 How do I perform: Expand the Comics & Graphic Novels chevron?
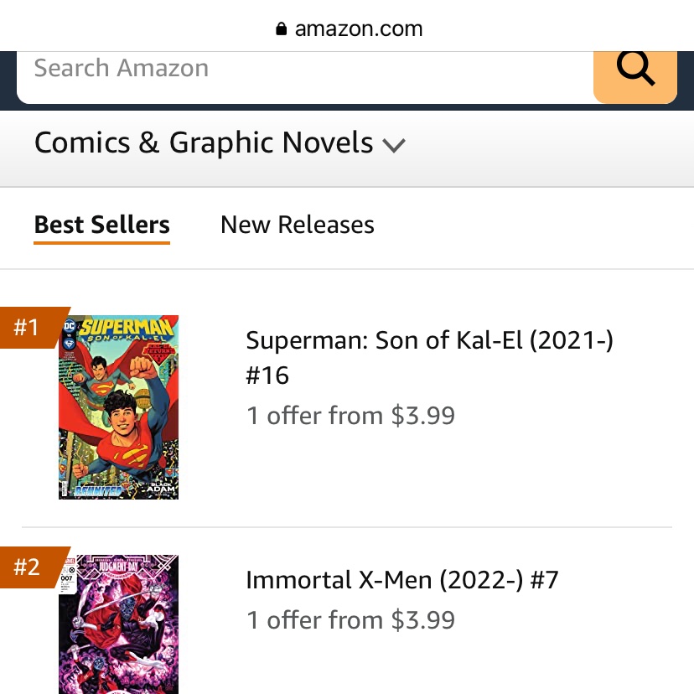pyautogui.click(x=393, y=145)
